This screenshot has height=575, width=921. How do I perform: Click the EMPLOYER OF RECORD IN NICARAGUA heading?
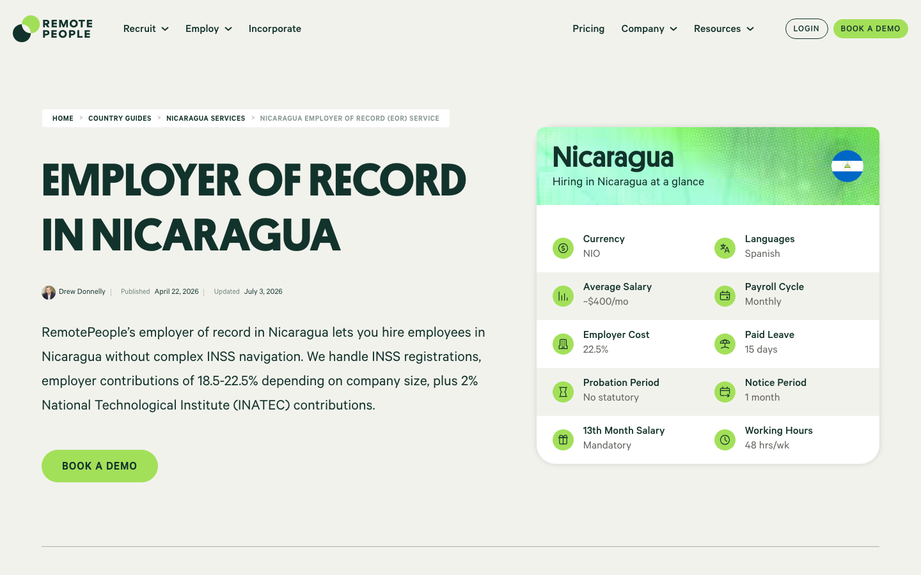[254, 208]
